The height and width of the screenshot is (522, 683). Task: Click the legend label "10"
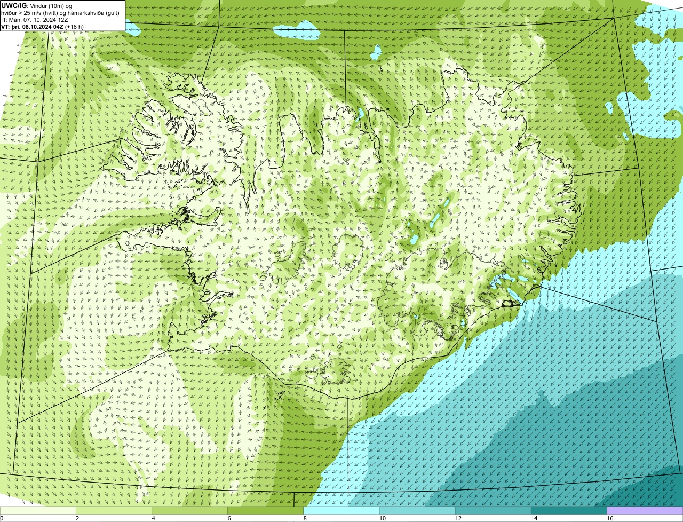click(x=383, y=518)
